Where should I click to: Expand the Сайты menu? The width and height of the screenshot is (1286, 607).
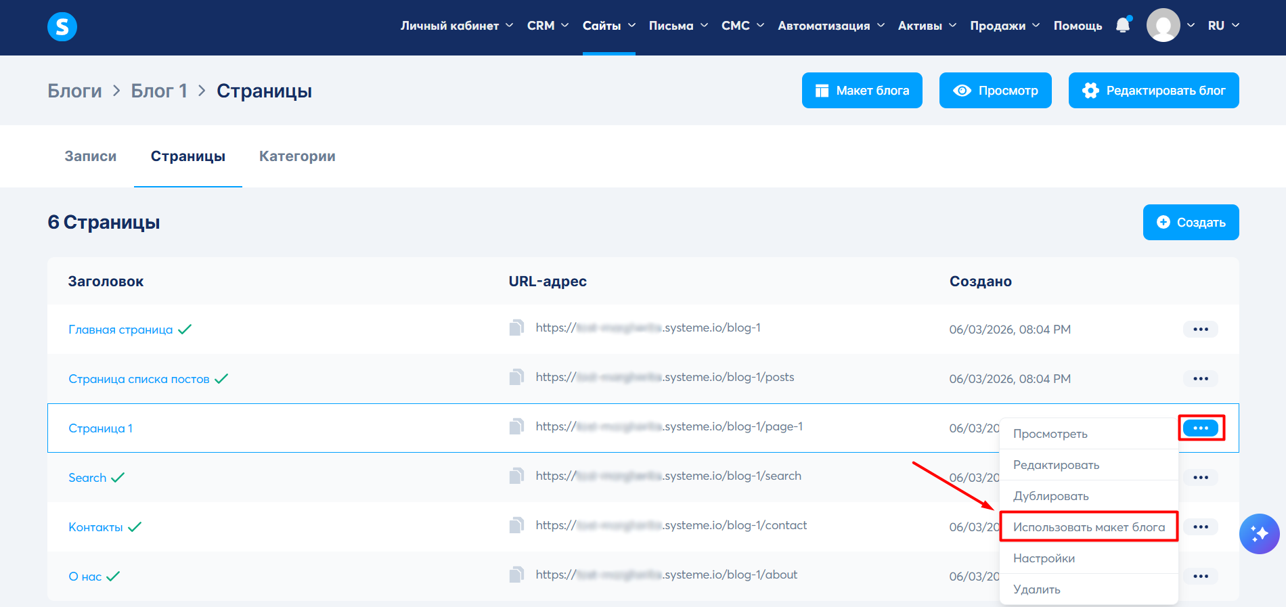[608, 26]
